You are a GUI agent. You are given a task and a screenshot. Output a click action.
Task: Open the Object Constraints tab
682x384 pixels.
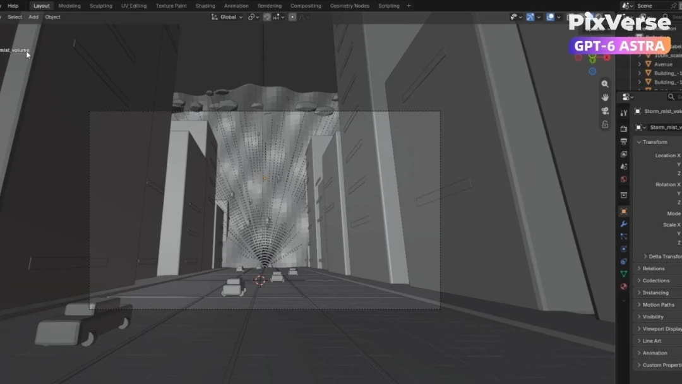624,261
